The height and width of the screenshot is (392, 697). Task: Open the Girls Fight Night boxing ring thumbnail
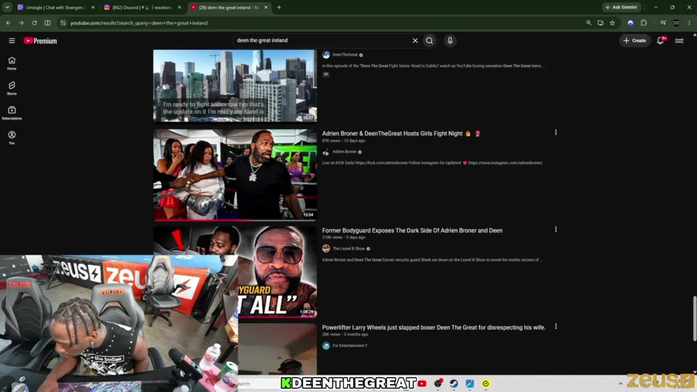[x=235, y=175]
